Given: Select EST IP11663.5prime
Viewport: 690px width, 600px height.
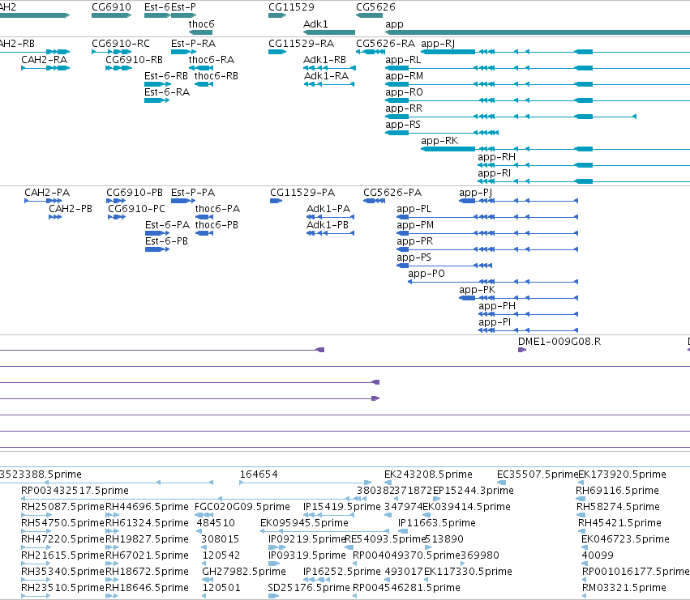Looking at the screenshot, I should click(x=436, y=523).
